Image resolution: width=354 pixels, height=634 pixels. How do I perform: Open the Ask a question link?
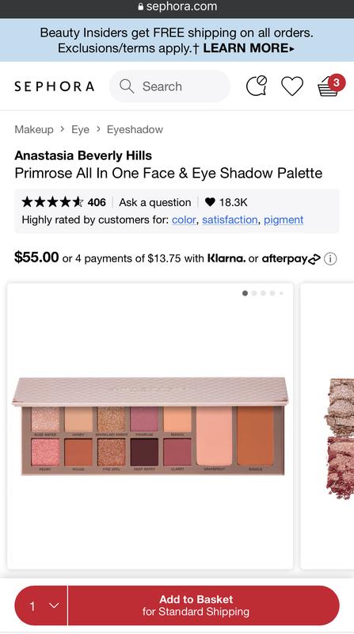click(x=154, y=202)
